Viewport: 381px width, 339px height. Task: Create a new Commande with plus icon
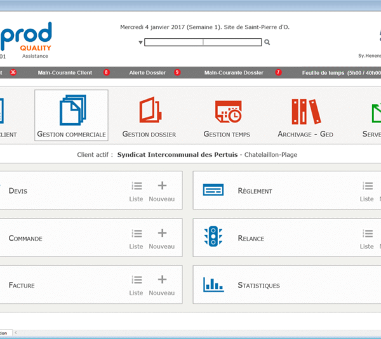[162, 233]
